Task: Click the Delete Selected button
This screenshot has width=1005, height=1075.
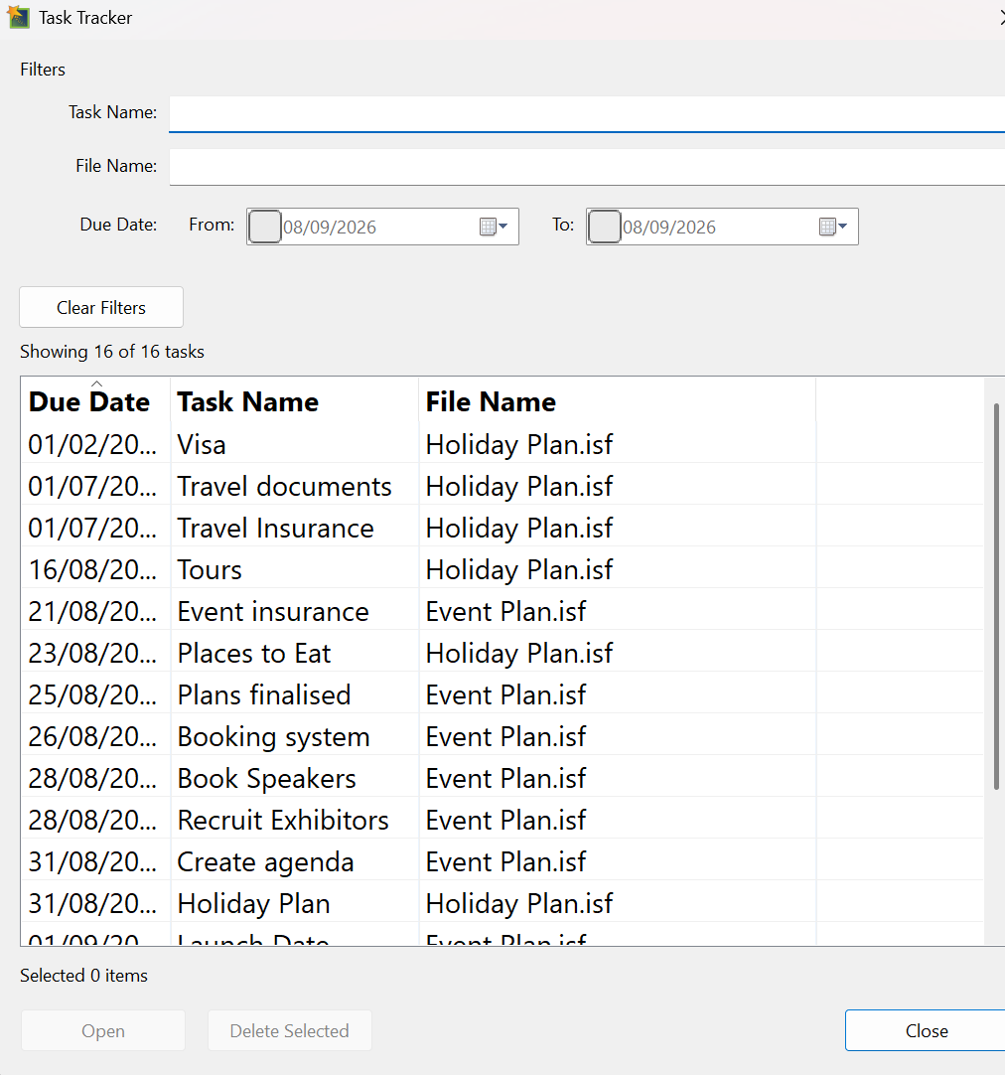Action: pos(290,1030)
